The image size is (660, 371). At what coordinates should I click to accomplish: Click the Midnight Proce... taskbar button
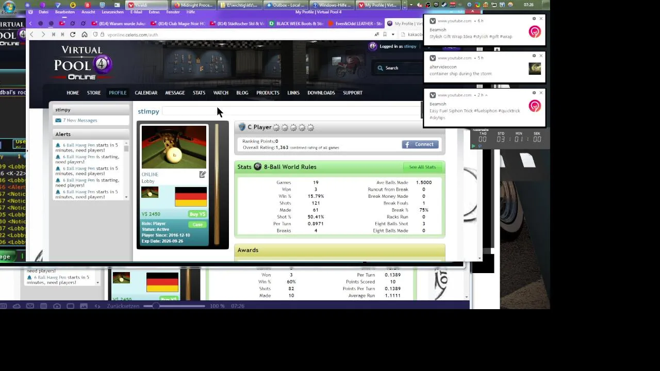[193, 5]
